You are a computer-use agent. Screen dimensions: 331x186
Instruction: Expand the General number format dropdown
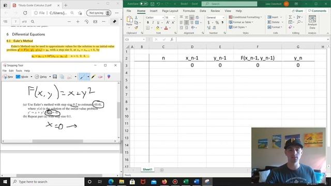223,18
